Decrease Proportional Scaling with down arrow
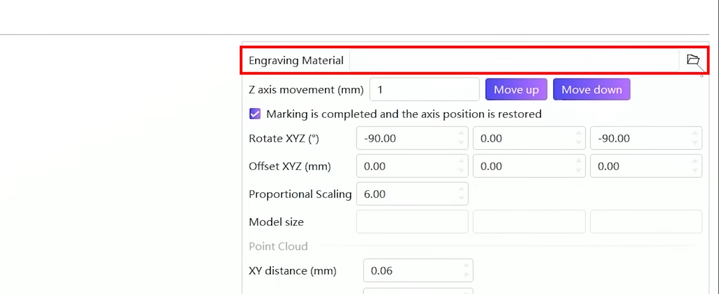Viewport: 719px width, 294px height. pyautogui.click(x=461, y=199)
